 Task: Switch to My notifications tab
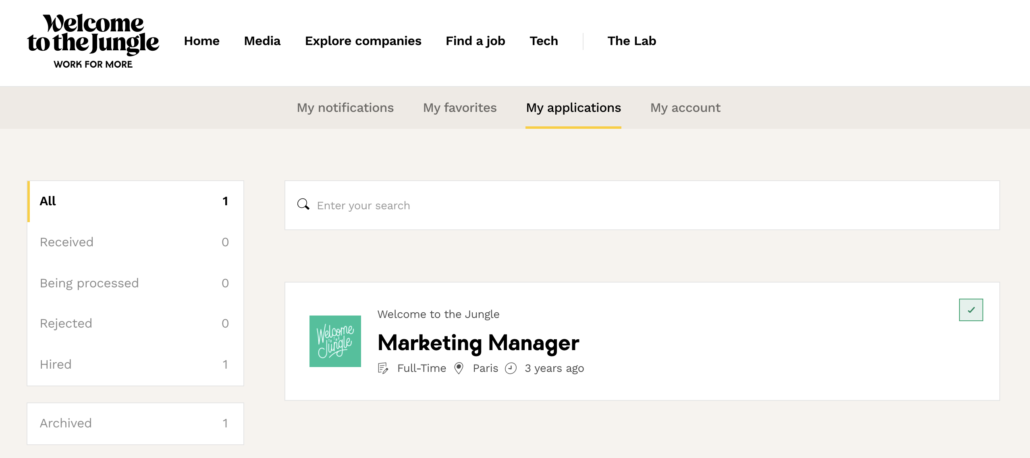tap(345, 108)
